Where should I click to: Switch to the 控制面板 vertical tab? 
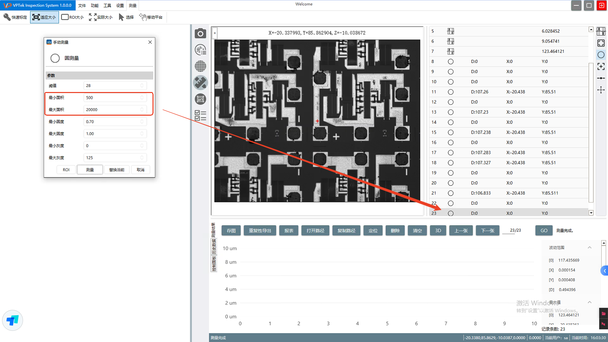click(214, 264)
